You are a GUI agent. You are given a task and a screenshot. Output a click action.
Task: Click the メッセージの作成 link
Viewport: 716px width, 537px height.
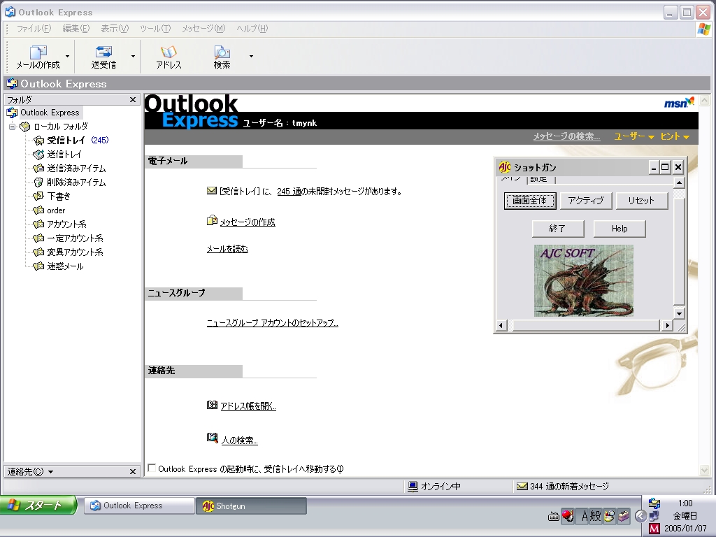pos(248,222)
